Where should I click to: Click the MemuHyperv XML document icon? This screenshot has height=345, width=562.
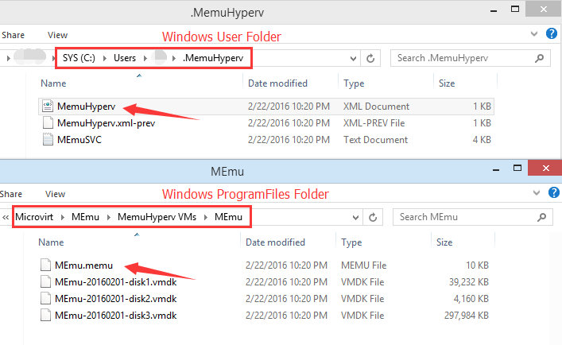click(x=47, y=106)
